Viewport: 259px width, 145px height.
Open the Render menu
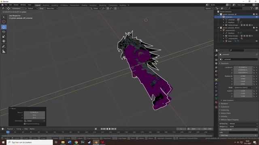[16, 5]
